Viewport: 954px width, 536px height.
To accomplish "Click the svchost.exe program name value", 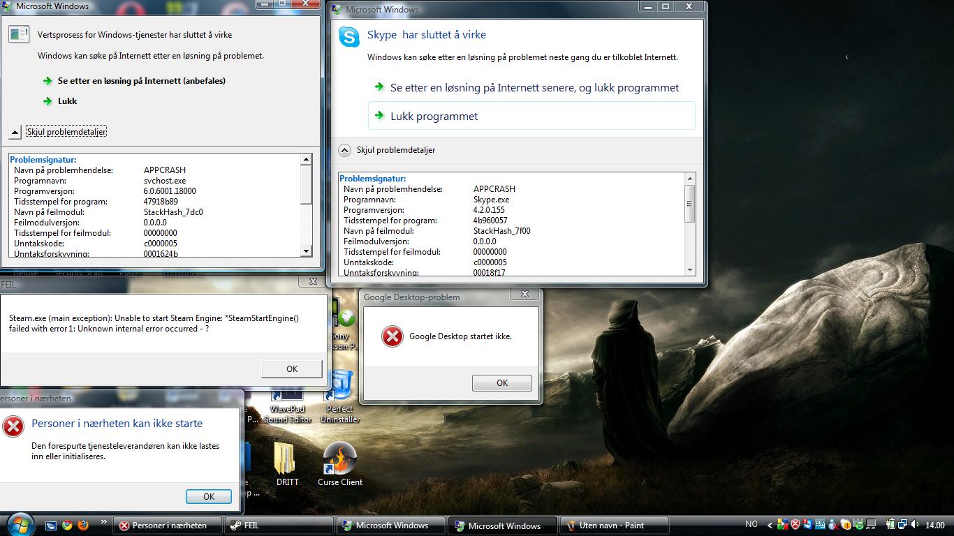I will tap(165, 181).
